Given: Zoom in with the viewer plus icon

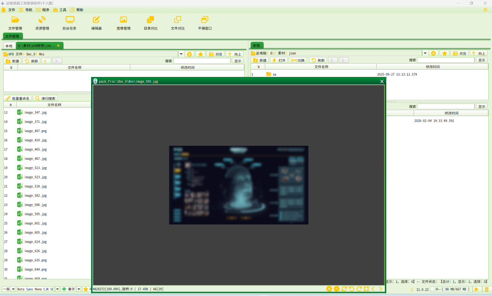Looking at the screenshot, I should pyautogui.click(x=329, y=289).
